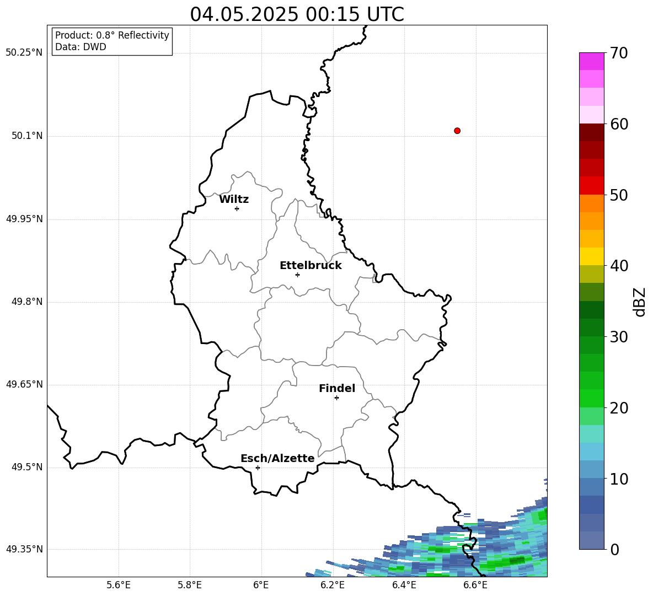Click the 60 tick label on colorbar

tap(619, 124)
